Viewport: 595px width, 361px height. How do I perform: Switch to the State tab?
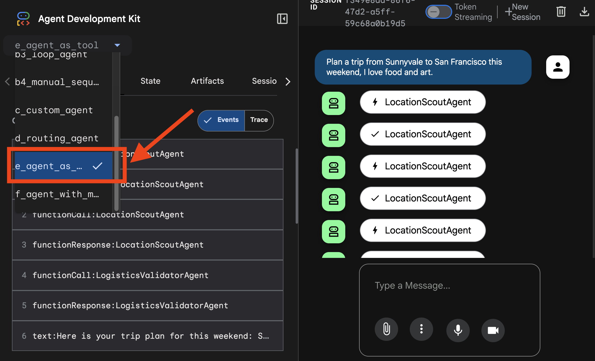tap(150, 81)
